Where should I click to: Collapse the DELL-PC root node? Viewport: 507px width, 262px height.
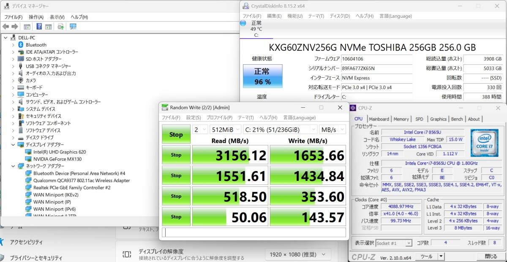tap(5, 38)
